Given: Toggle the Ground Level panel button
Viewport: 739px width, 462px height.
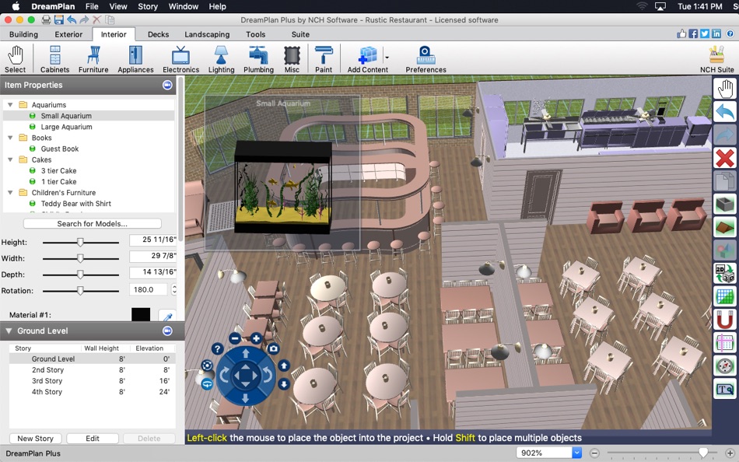Looking at the screenshot, I should [167, 331].
